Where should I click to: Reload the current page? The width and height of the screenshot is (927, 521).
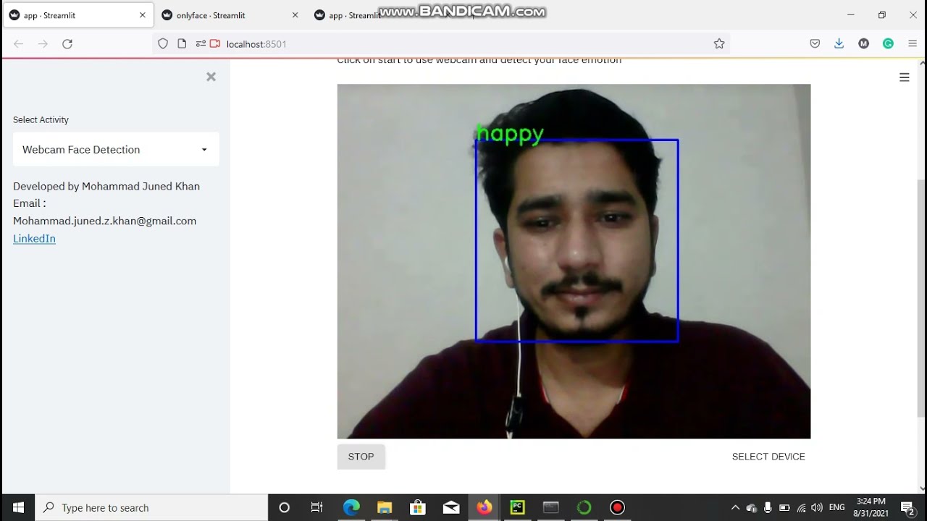pyautogui.click(x=67, y=44)
